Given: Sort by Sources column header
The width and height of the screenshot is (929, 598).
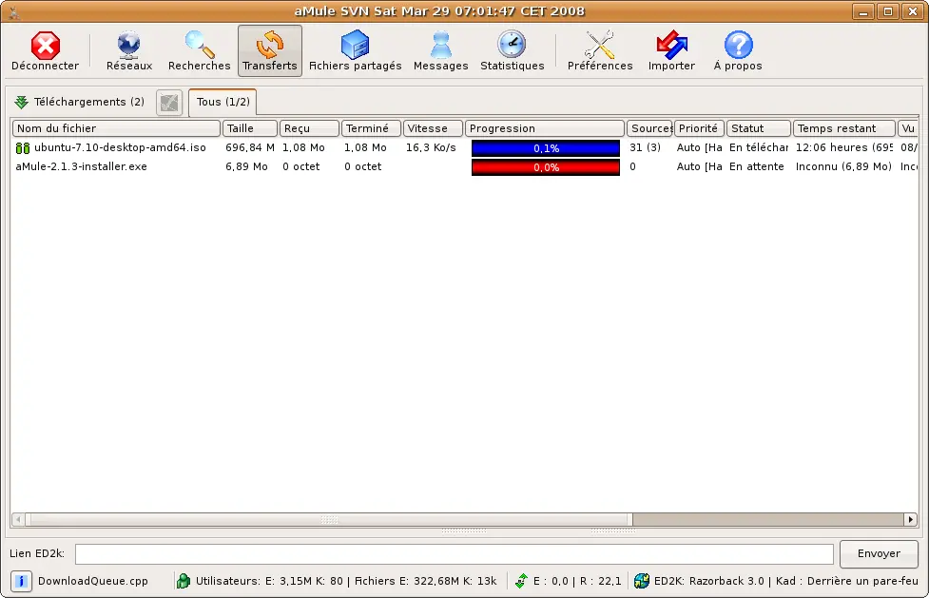Looking at the screenshot, I should tap(650, 128).
